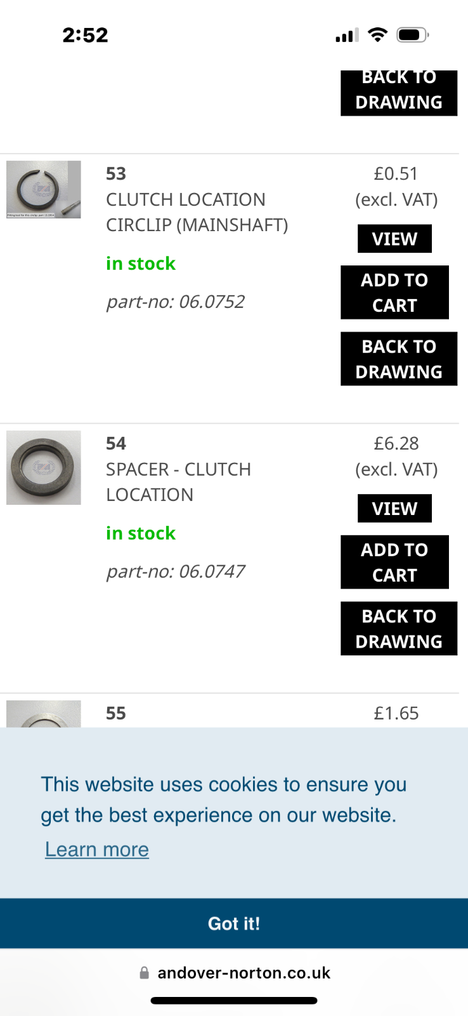View the spacer clutch location details
This screenshot has height=1016, width=468.
(394, 509)
